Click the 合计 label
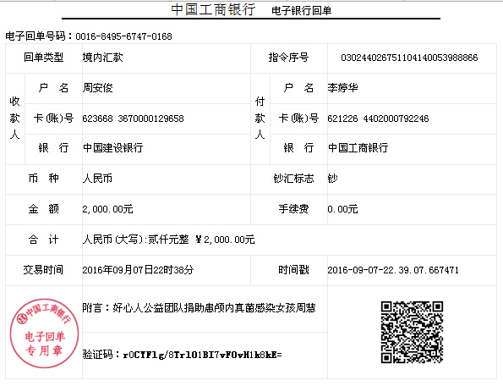This screenshot has width=503, height=386. tap(44, 240)
